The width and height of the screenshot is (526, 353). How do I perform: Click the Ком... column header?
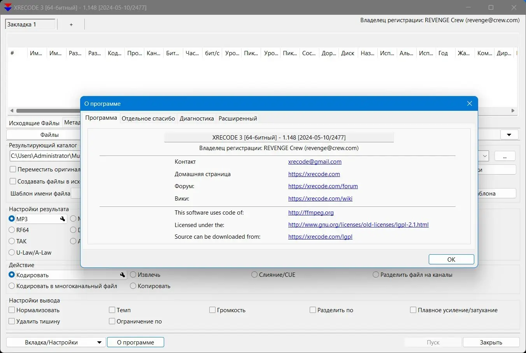tap(485, 53)
